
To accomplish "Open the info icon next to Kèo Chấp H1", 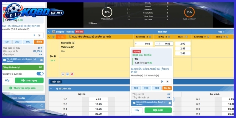I will click(208, 37).
